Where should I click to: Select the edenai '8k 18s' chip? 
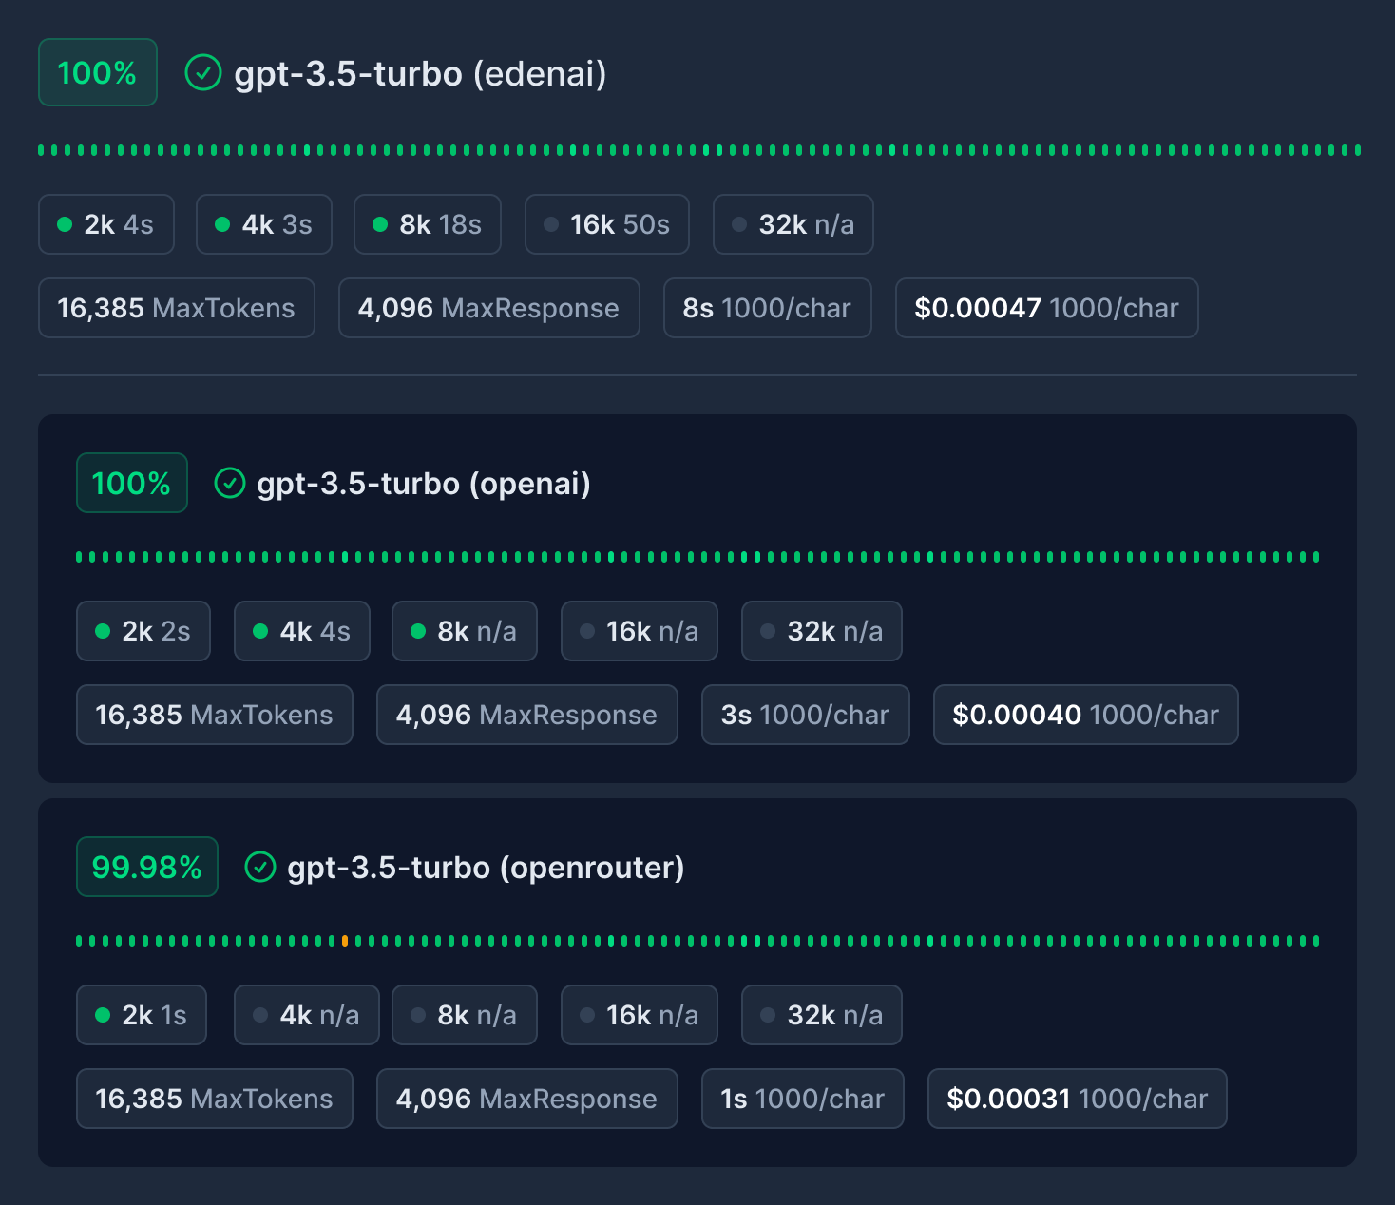point(428,224)
